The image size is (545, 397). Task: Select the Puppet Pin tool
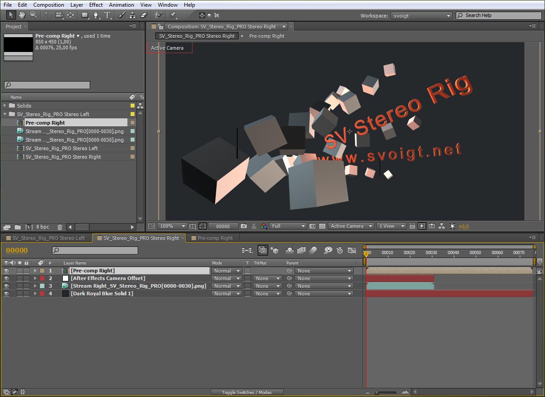pos(173,15)
